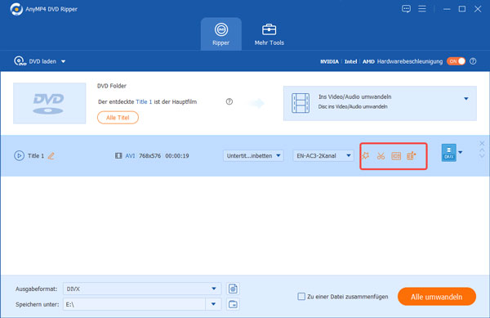This screenshot has height=318, width=490.
Task: Switch to the Ripper tab
Action: 221,34
